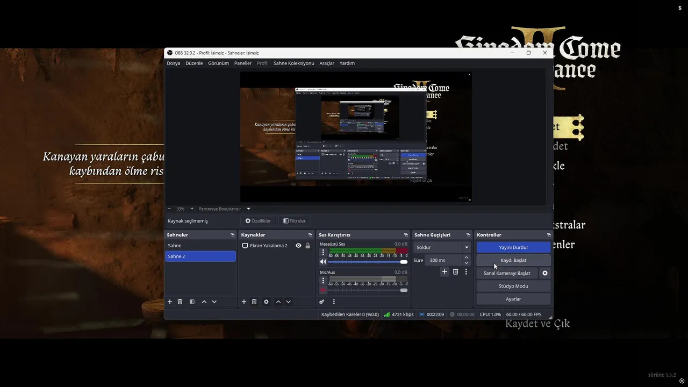Adjust Masaüstü Ses volume slider

click(368, 262)
